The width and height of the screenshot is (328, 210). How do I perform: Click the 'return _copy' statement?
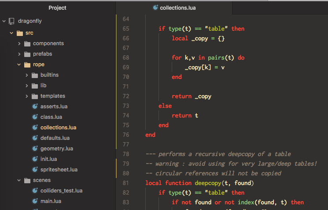(192, 96)
